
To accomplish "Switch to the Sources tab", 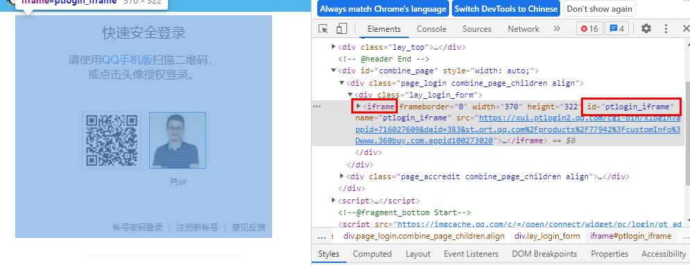I will click(477, 29).
